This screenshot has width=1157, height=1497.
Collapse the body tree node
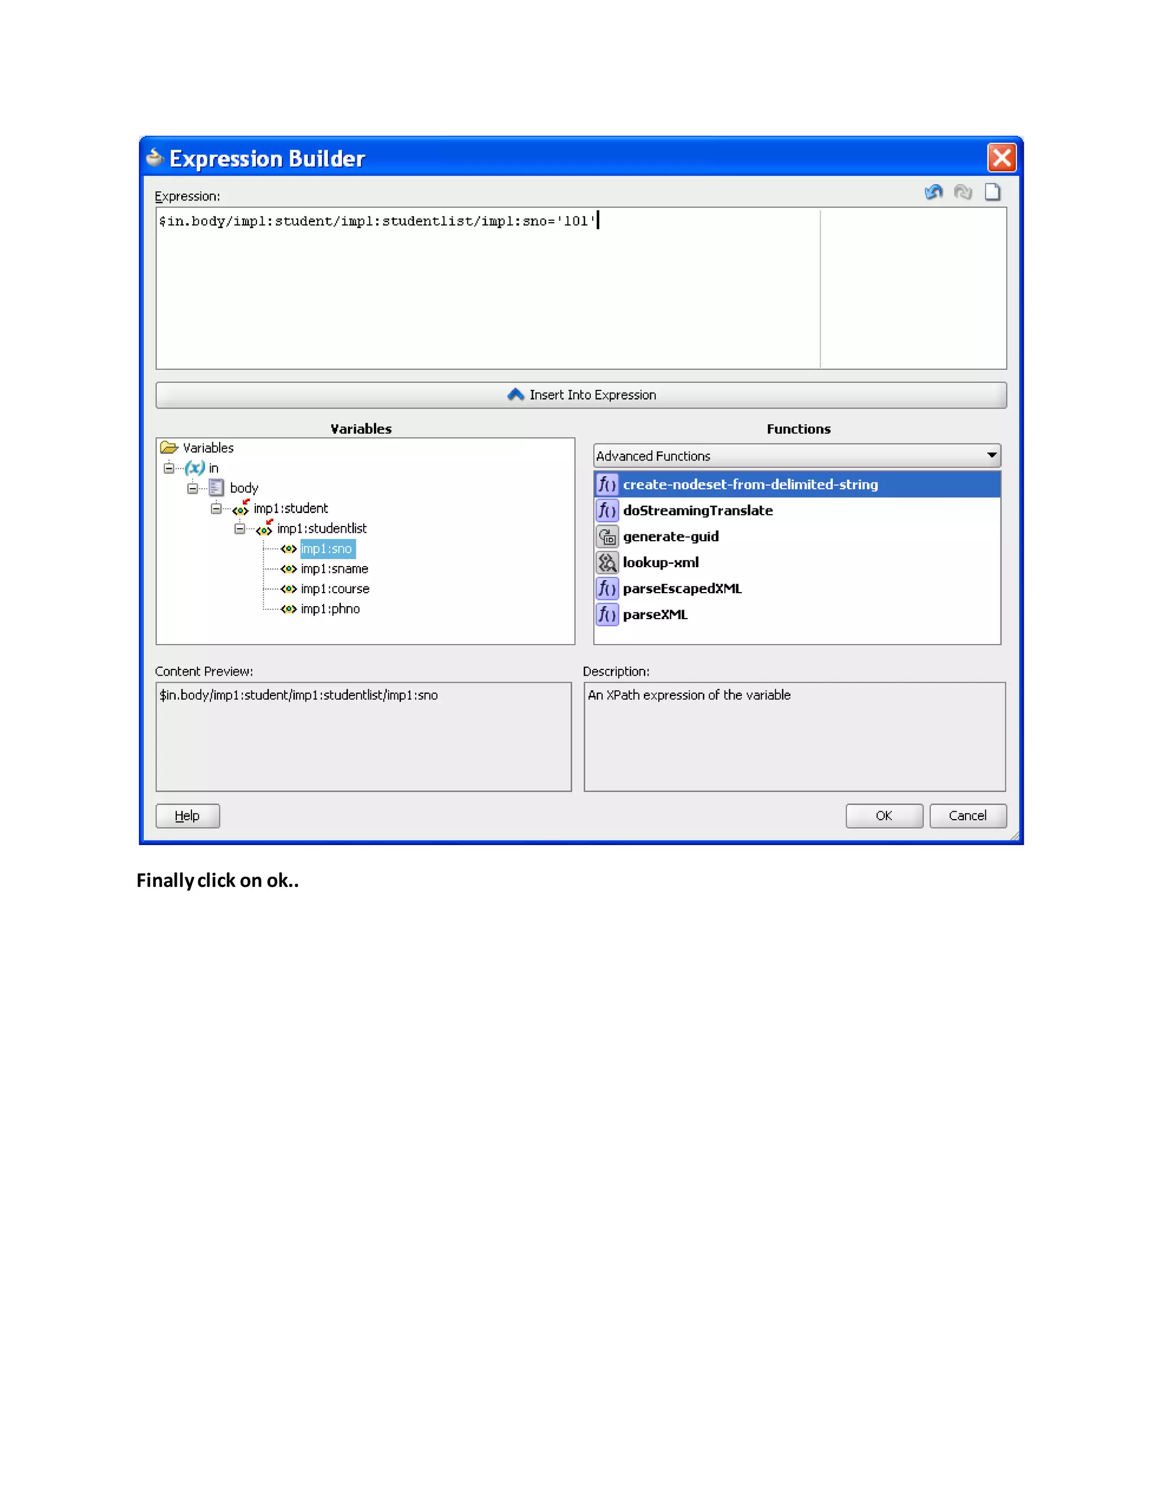[193, 488]
